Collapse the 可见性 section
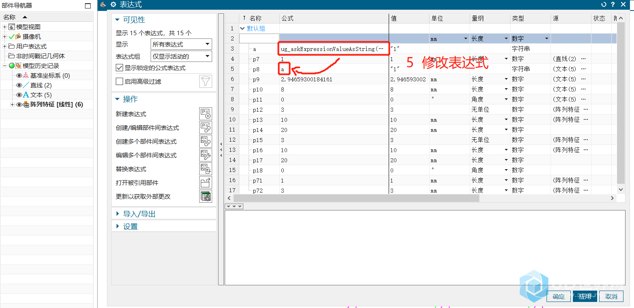 coord(117,20)
